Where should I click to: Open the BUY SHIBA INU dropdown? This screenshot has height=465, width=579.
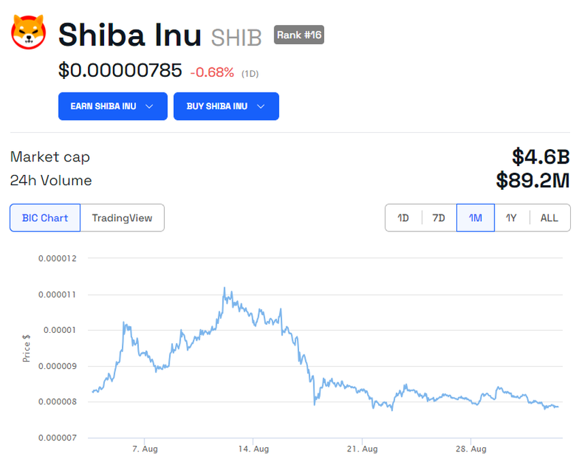pos(226,106)
